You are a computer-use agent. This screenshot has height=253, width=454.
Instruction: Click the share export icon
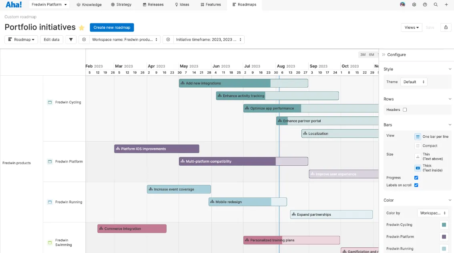pos(446,27)
